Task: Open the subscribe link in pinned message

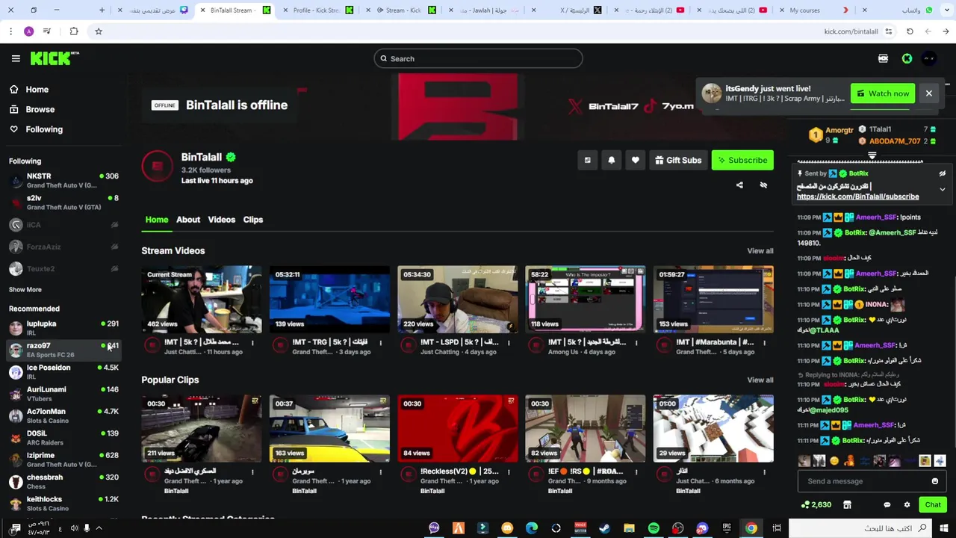Action: coord(857,197)
